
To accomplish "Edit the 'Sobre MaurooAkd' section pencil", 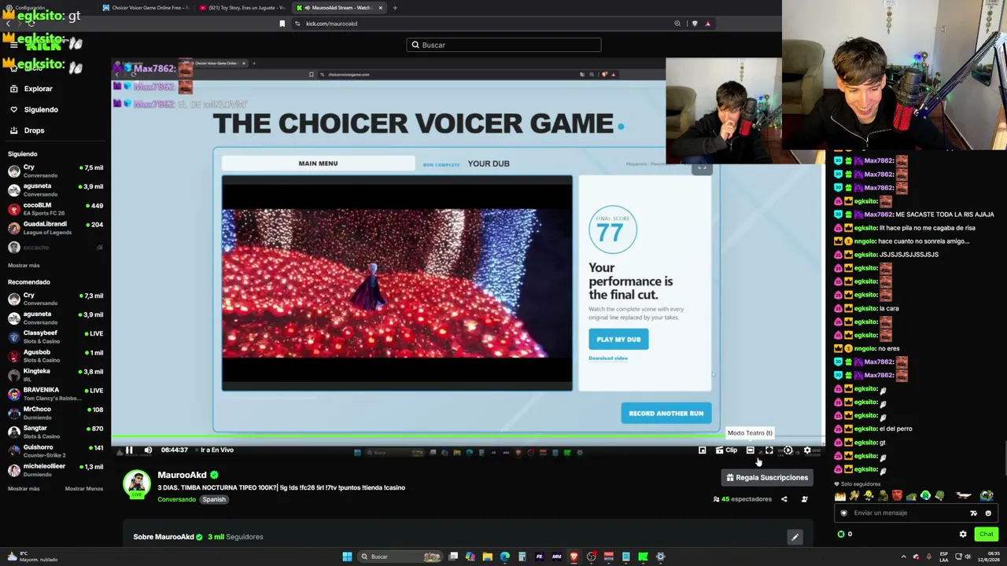I will pyautogui.click(x=795, y=537).
